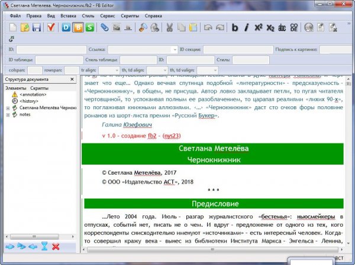The width and height of the screenshot is (355, 265).
Task: Expand Светлана Метелёва tree node
Action: click(x=8, y=108)
